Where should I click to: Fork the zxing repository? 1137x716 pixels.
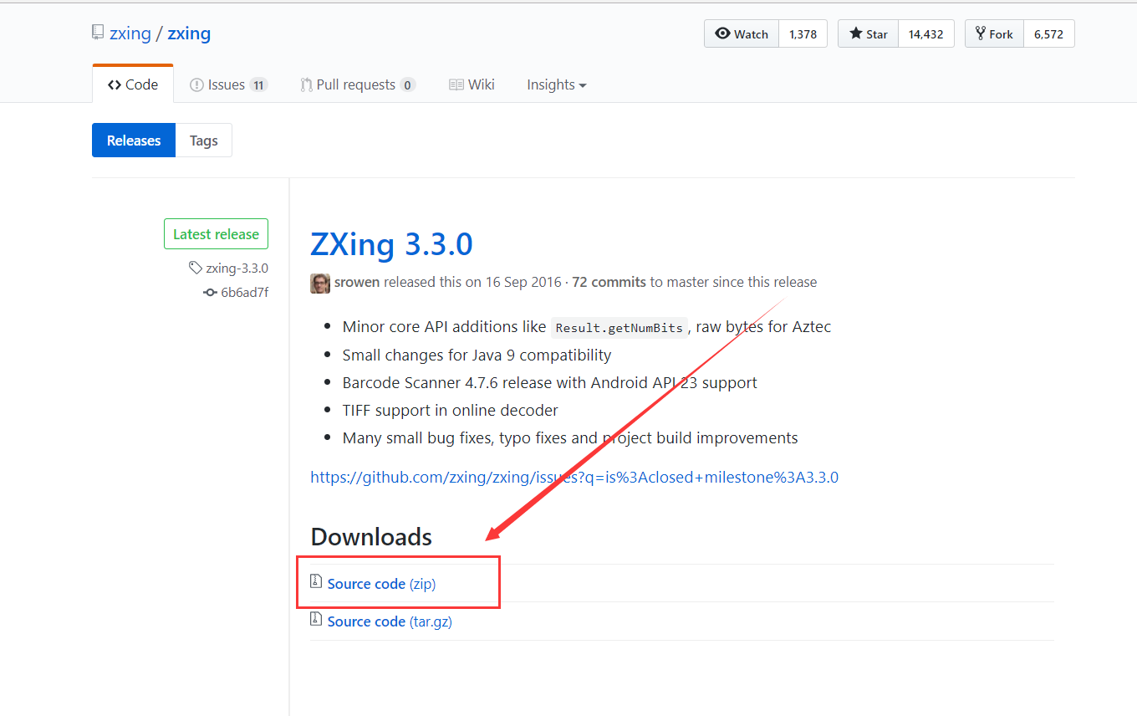(994, 34)
